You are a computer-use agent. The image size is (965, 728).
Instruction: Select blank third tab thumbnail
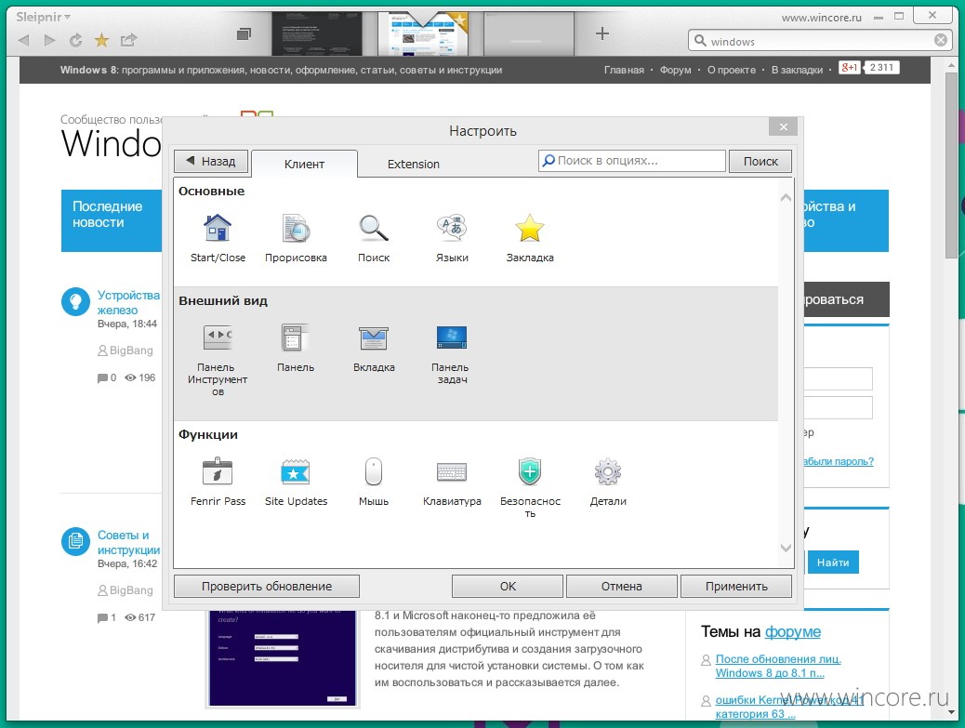point(529,33)
